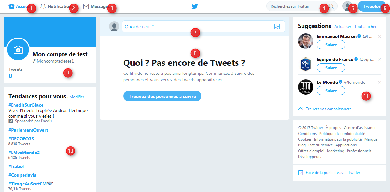
Task: Click Tout afficher in Suggestions
Action: (365, 27)
